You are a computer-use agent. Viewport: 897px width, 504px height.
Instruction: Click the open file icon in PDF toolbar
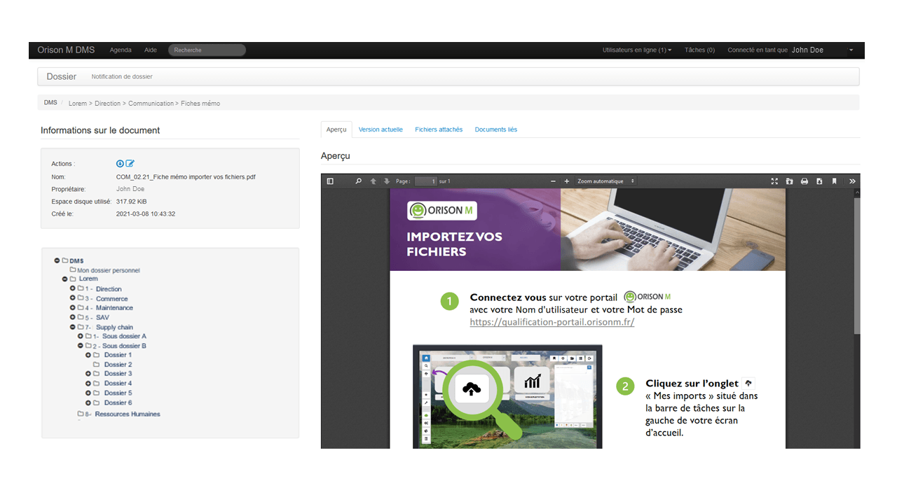click(x=789, y=181)
